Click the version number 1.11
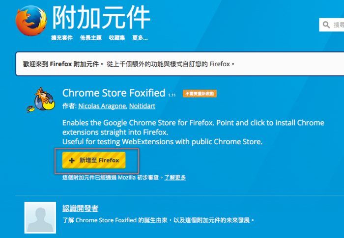This screenshot has height=238, width=344. click(x=172, y=94)
